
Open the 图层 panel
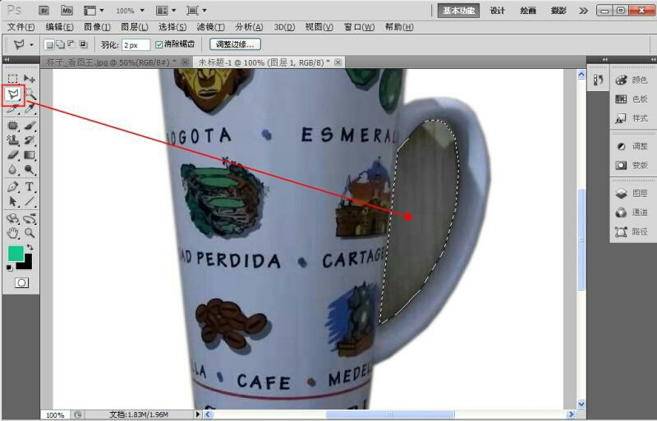[632, 193]
